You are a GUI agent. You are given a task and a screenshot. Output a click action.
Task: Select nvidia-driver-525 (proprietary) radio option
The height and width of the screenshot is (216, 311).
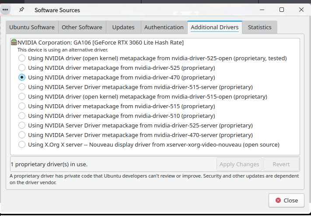[22, 68]
